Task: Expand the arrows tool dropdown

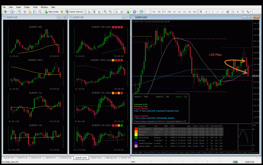Action: [x=251, y=12]
